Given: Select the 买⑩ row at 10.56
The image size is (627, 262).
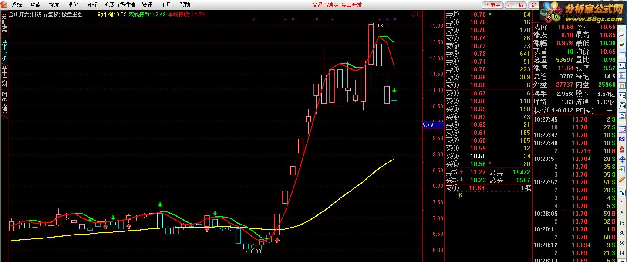Looking at the screenshot, I should coord(488,164).
